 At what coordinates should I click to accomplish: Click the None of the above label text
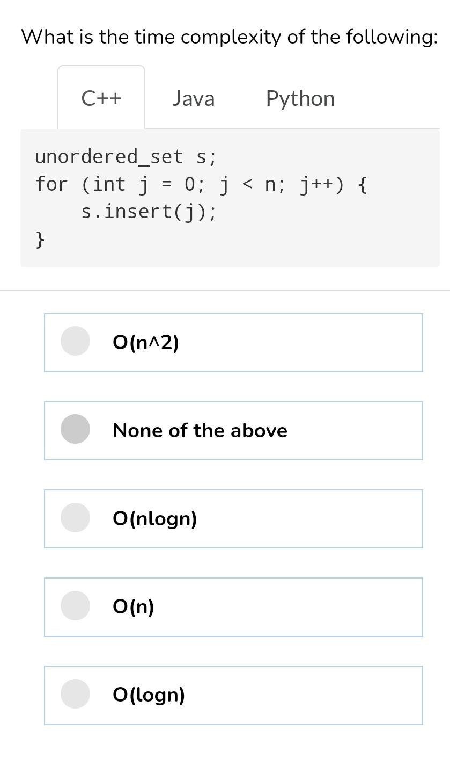(x=200, y=430)
